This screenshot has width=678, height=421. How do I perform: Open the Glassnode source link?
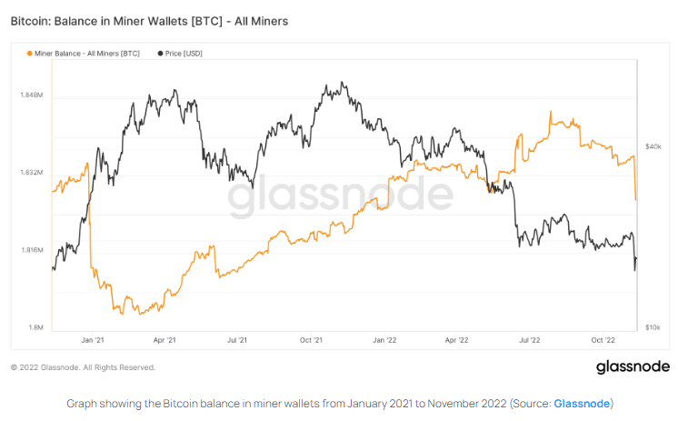click(582, 403)
